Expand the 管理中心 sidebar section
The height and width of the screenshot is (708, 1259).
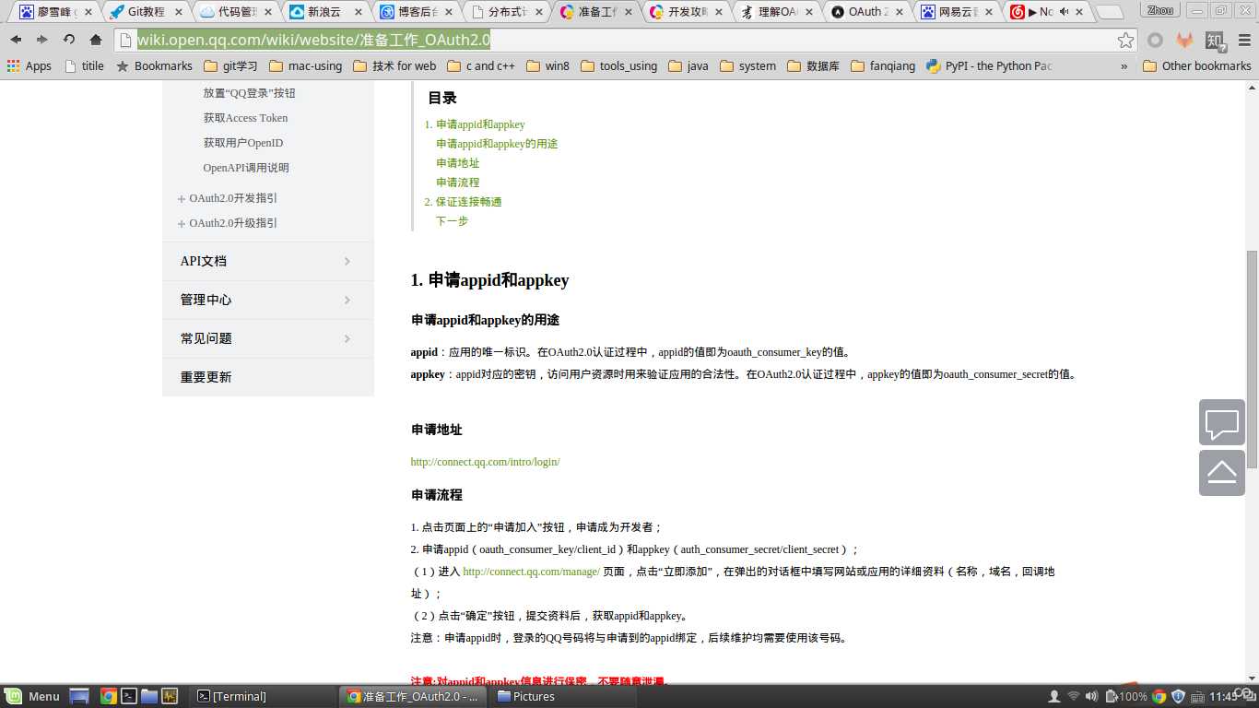coord(268,300)
